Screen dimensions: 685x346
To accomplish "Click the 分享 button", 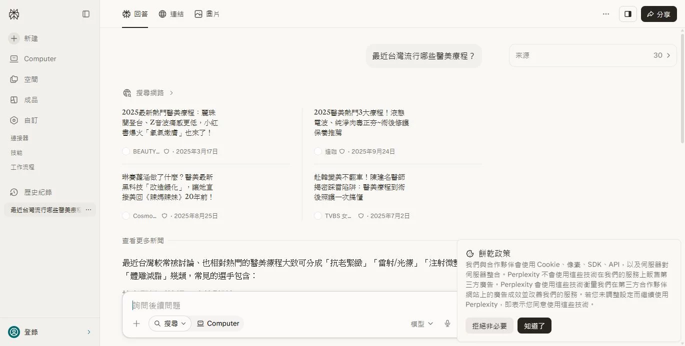I will tap(659, 14).
